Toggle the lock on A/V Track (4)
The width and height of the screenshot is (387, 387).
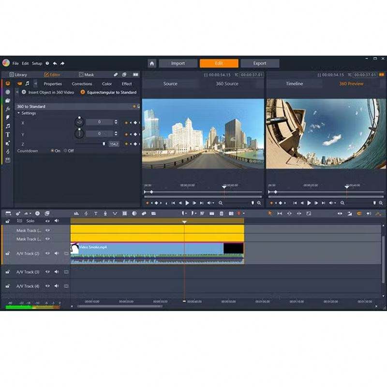click(x=8, y=286)
